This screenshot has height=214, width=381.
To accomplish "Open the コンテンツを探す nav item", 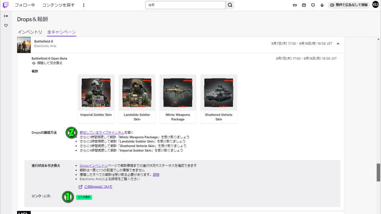I will [58, 5].
